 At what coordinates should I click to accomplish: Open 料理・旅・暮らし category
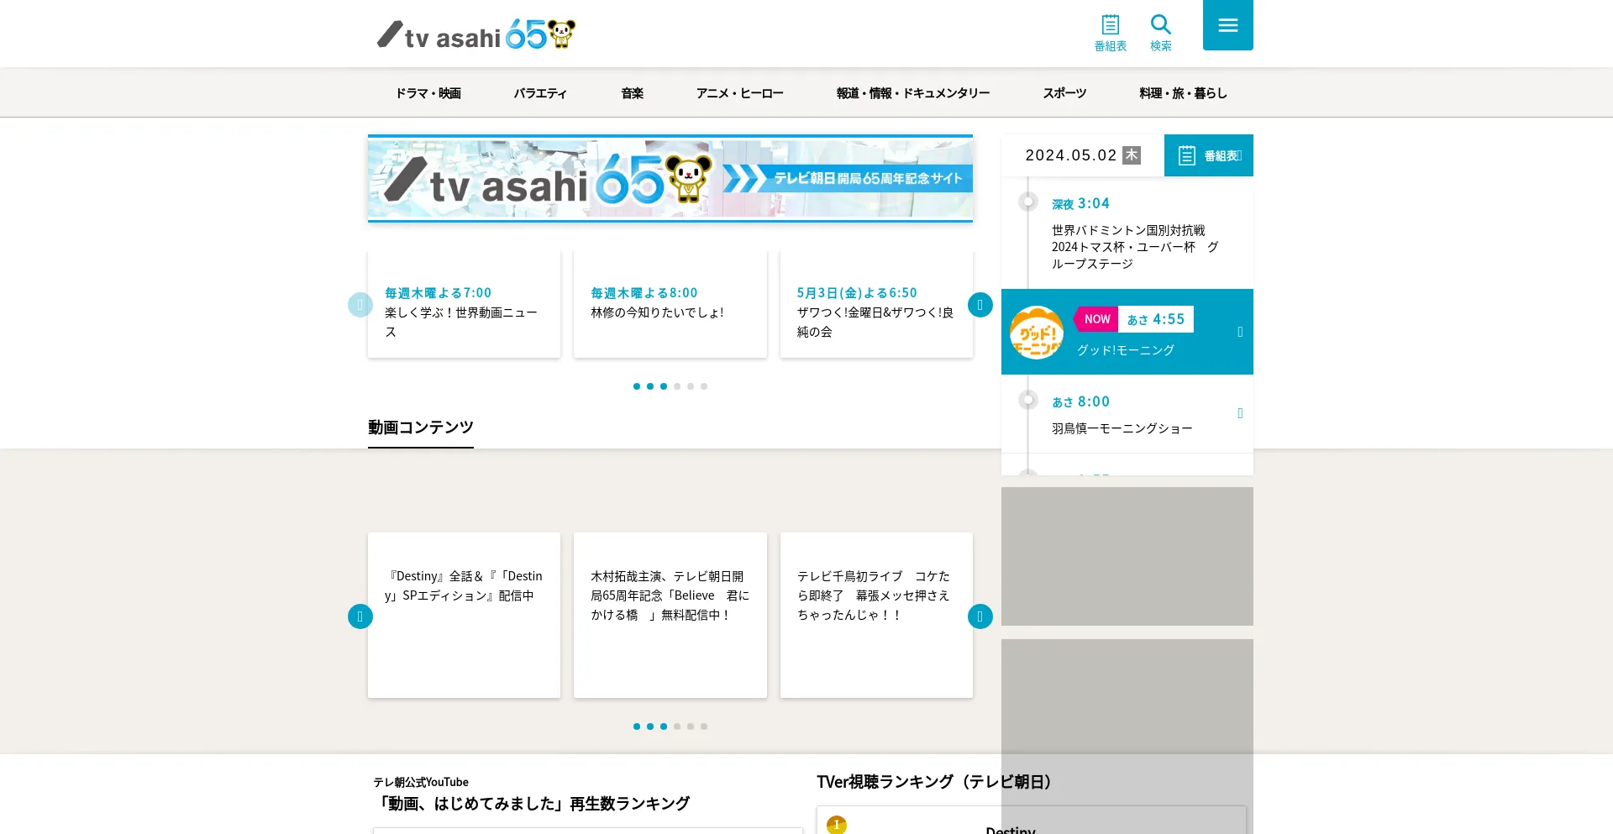[1183, 93]
